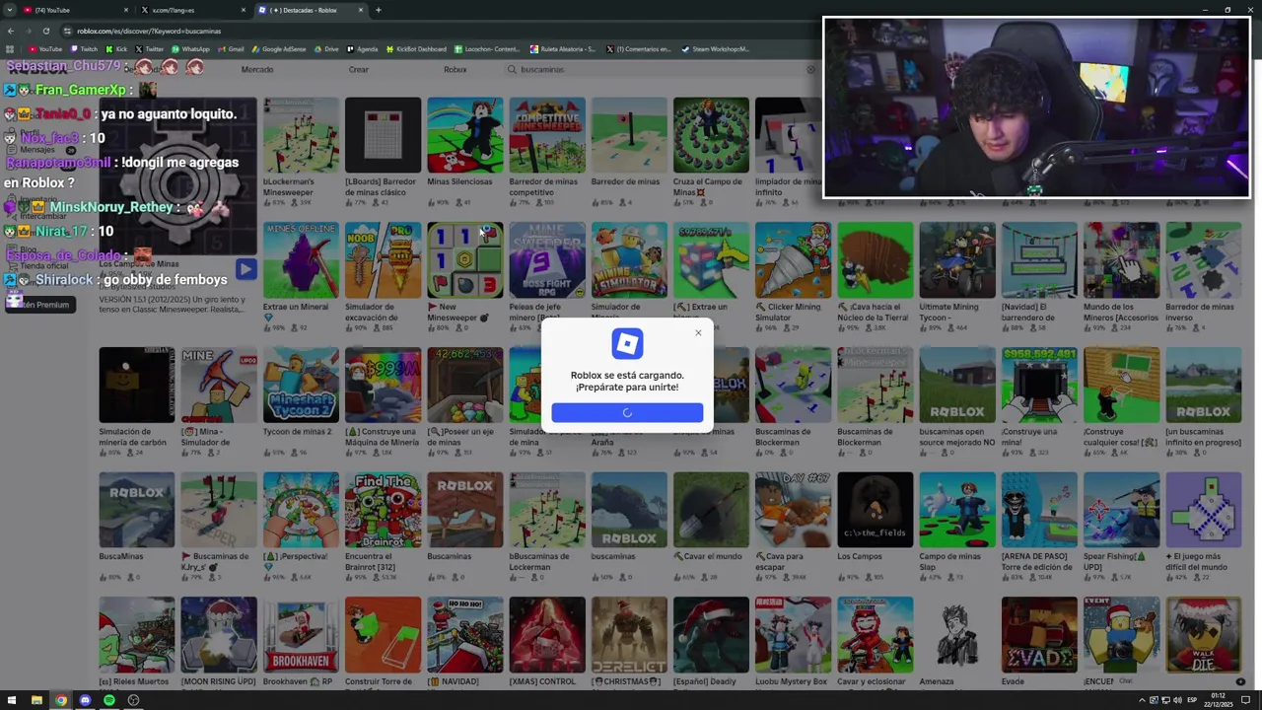Image resolution: width=1262 pixels, height=710 pixels.
Task: Open the Drive bookmark
Action: point(326,48)
